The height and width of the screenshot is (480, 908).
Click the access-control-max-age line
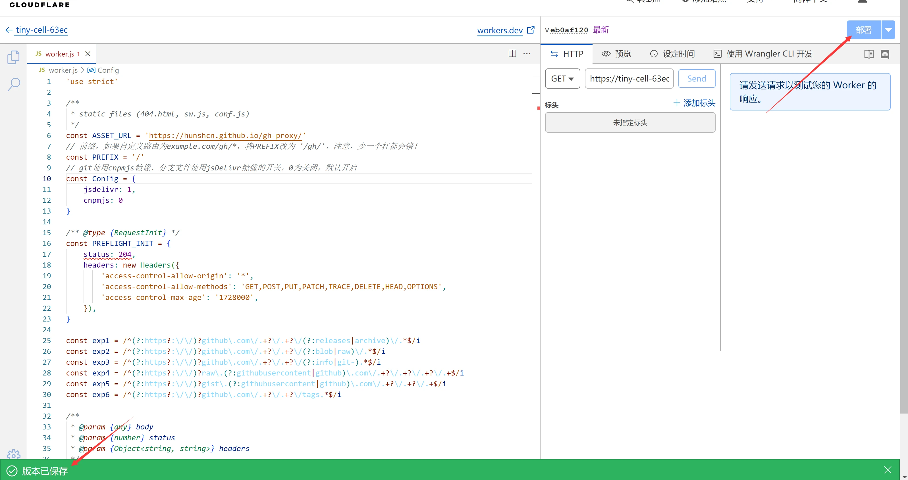(x=179, y=297)
